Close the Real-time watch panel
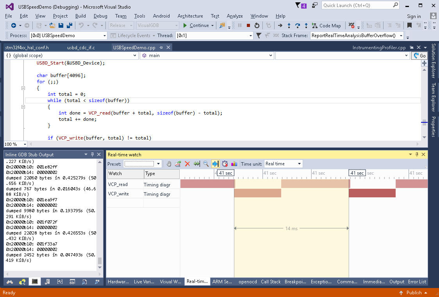The height and width of the screenshot is (297, 439). (423, 154)
